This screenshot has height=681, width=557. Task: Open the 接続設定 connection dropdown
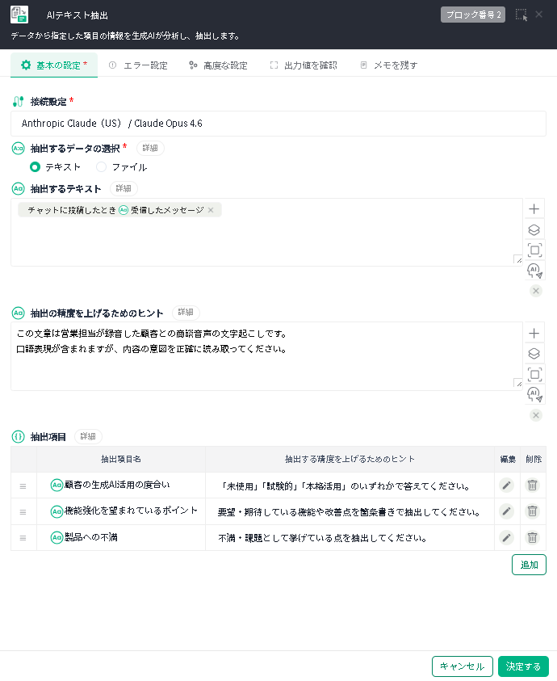pos(278,124)
